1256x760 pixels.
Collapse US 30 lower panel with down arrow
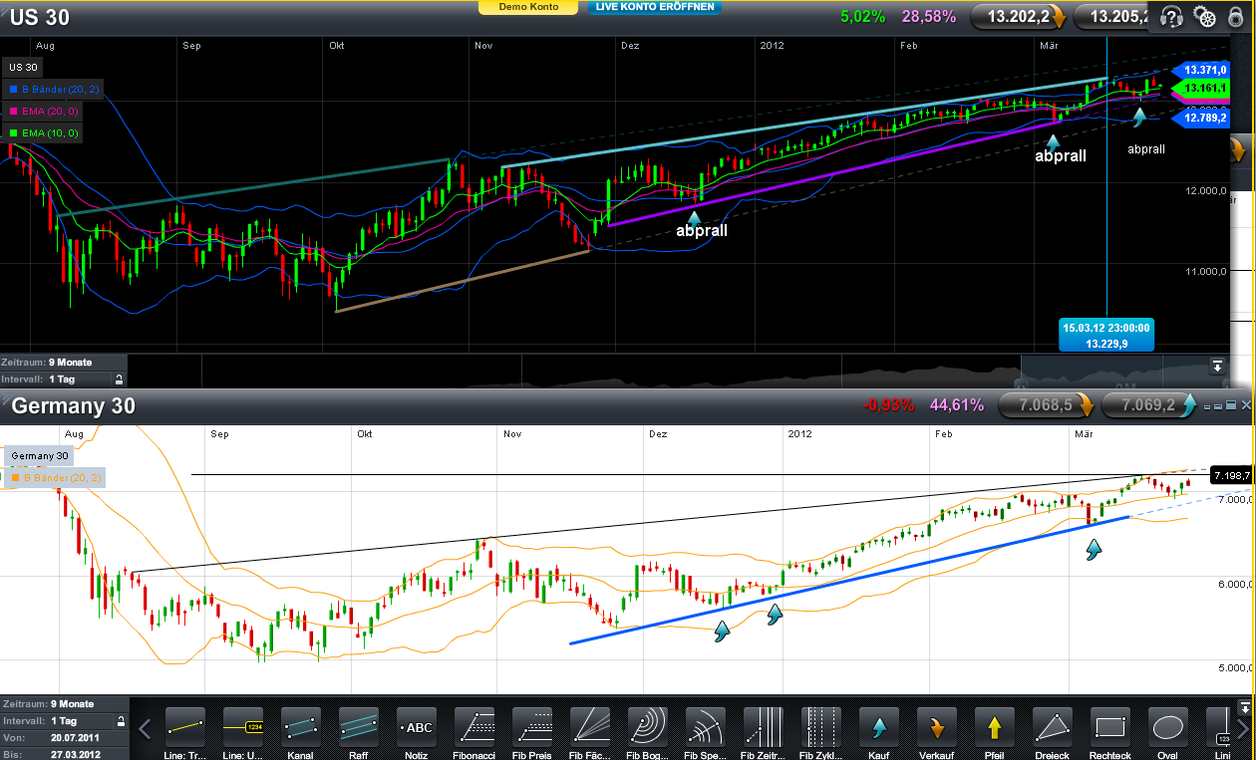tap(1217, 366)
